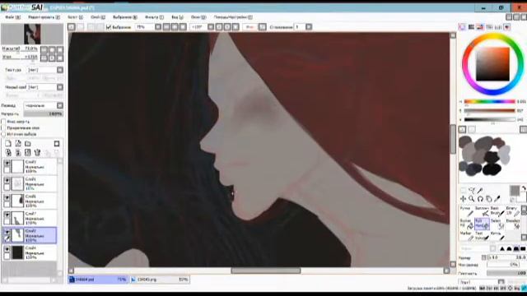Create a new layer in layer panel
The height and width of the screenshot is (296, 527).
[8, 144]
